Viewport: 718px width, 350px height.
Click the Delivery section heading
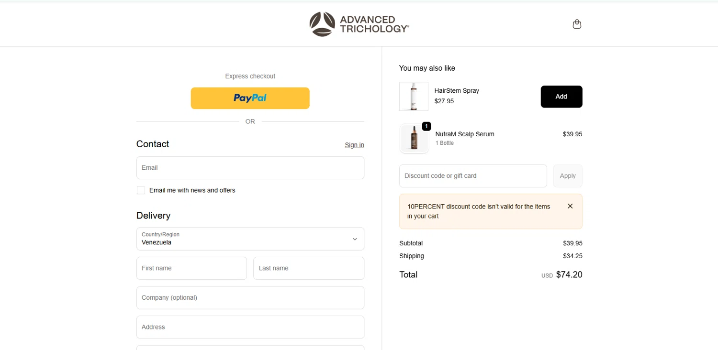(x=153, y=215)
